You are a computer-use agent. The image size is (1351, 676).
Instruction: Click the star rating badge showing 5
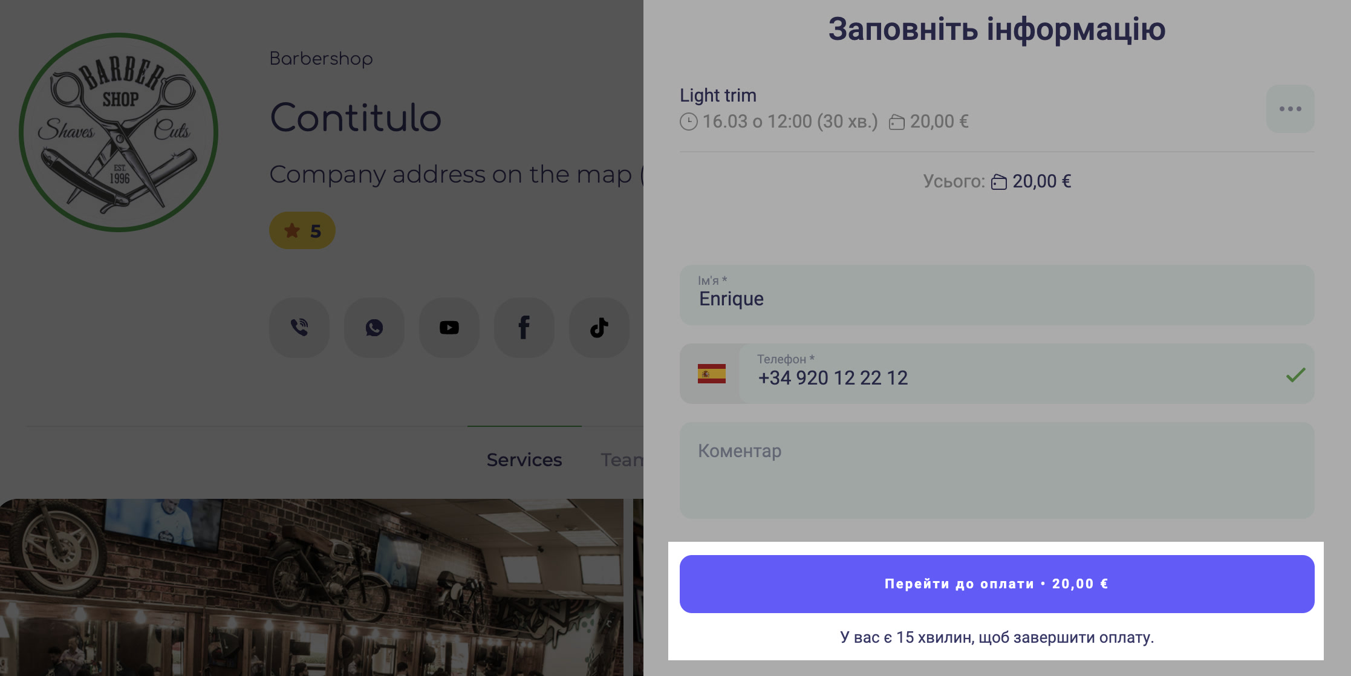(x=302, y=230)
